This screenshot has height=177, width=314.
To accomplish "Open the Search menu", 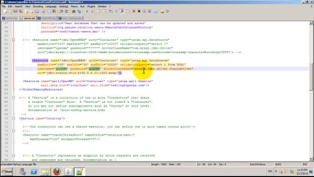I will click(19, 6).
